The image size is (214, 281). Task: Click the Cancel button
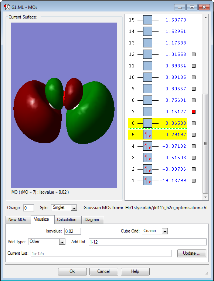point(103,271)
